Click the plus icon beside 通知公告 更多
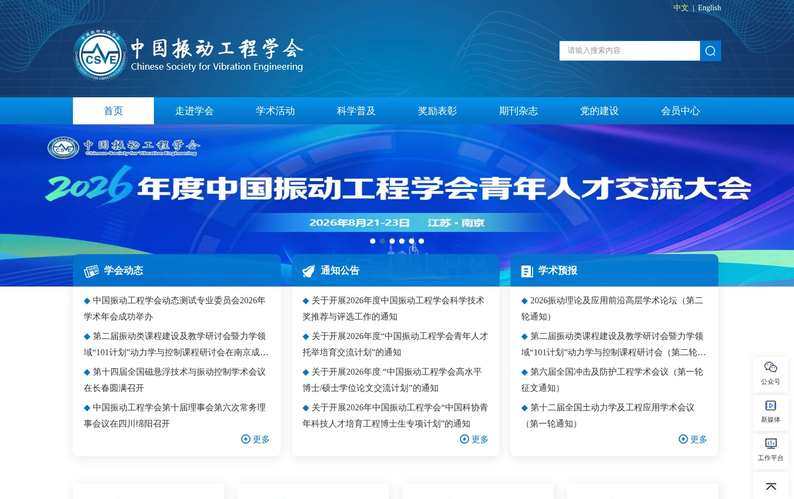The width and height of the screenshot is (794, 499). [465, 439]
